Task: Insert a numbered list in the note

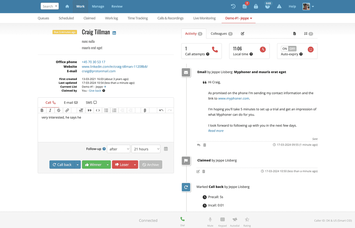Action: (x=114, y=110)
